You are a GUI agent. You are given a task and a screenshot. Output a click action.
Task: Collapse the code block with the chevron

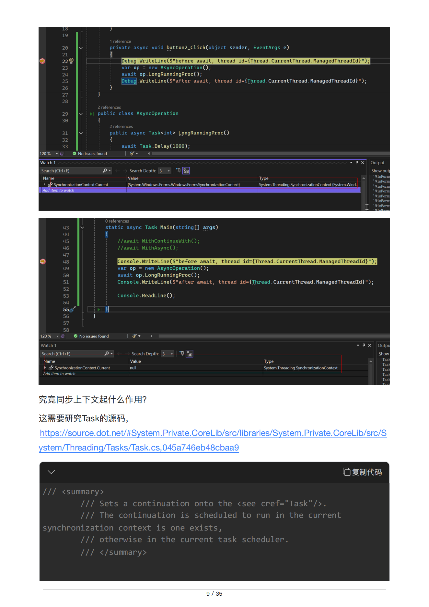coord(51,472)
